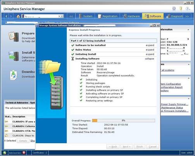Image resolution: width=195 pixels, height=156 pixels.
Task: Click the Overall Progress bar
Action: (123, 121)
